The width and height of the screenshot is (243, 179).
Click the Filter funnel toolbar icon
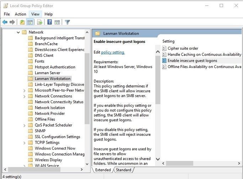tap(67, 22)
